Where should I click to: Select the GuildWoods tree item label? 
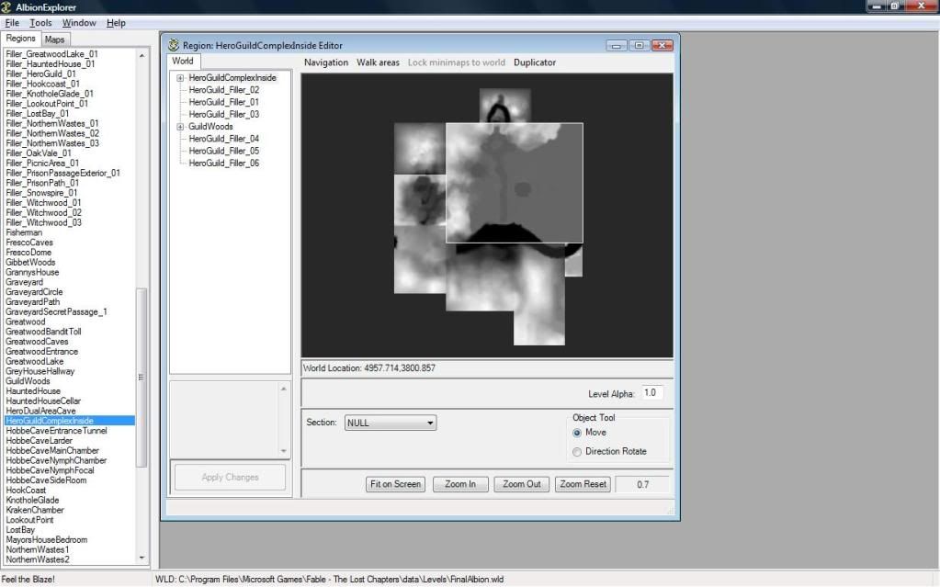tap(210, 127)
